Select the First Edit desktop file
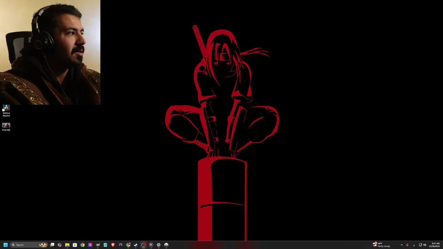The height and width of the screenshot is (249, 443). click(6, 127)
